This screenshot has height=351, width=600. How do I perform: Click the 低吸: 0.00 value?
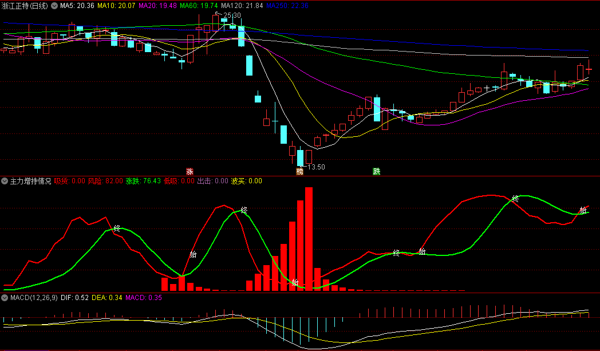click(179, 181)
